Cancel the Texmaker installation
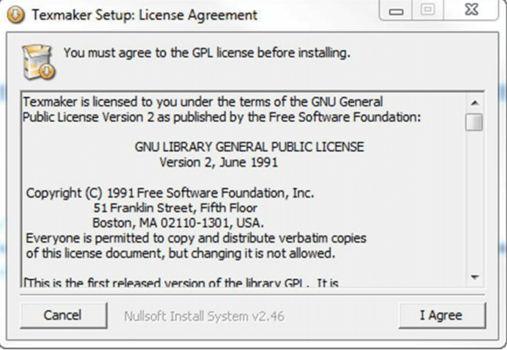This screenshot has width=507, height=350. tap(63, 315)
